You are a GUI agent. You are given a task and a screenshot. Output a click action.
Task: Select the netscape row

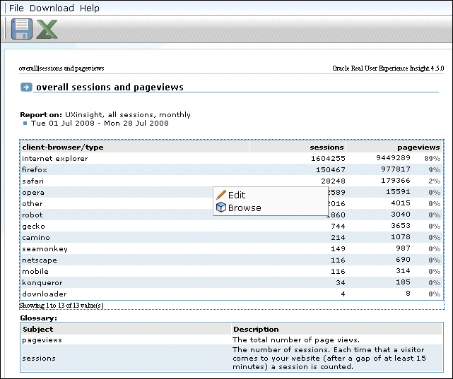pyautogui.click(x=232, y=260)
